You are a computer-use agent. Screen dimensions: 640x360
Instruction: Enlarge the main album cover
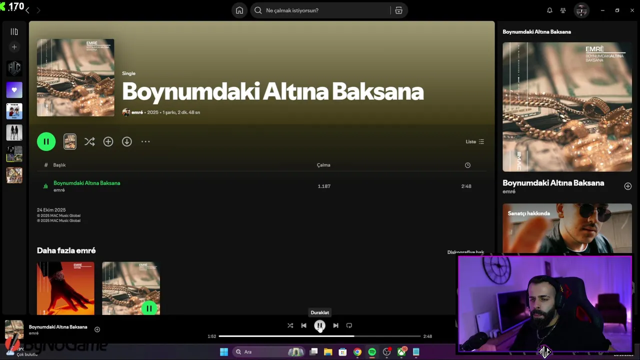(x=75, y=77)
